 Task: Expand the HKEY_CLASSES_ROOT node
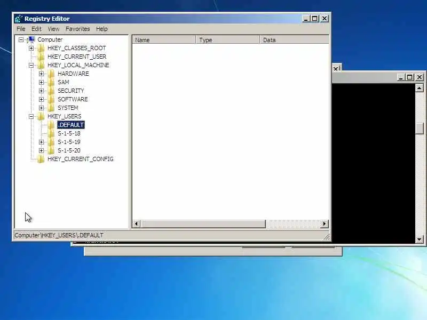coord(31,48)
